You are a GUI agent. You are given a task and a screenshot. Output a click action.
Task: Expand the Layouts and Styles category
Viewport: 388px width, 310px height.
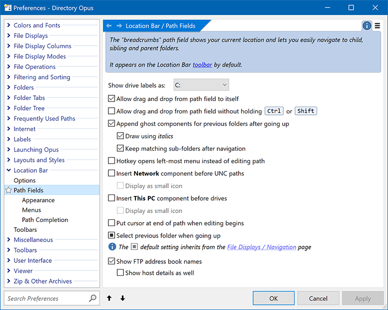pos(9,160)
